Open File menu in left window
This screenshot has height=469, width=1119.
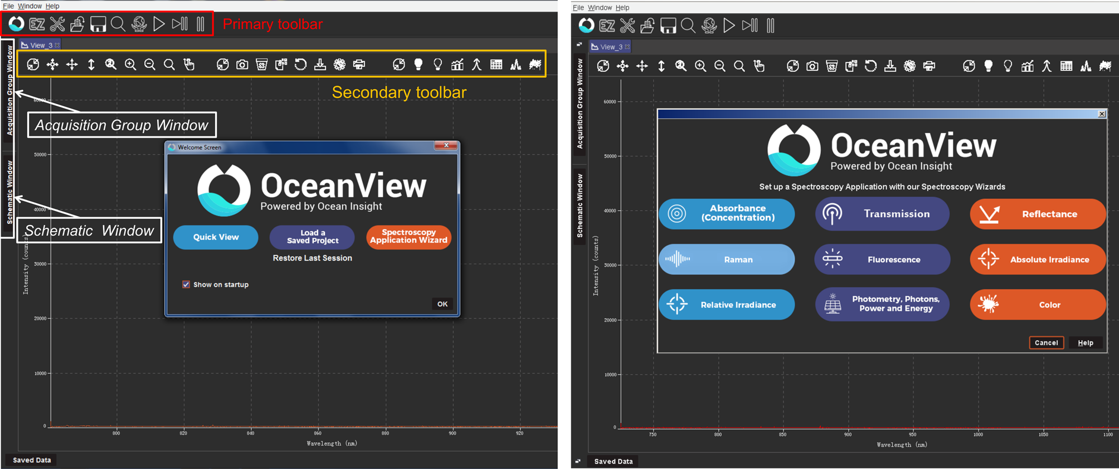point(8,6)
